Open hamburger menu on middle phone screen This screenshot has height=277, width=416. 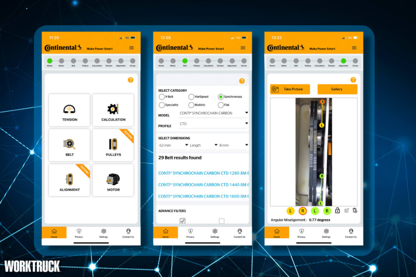tap(243, 48)
